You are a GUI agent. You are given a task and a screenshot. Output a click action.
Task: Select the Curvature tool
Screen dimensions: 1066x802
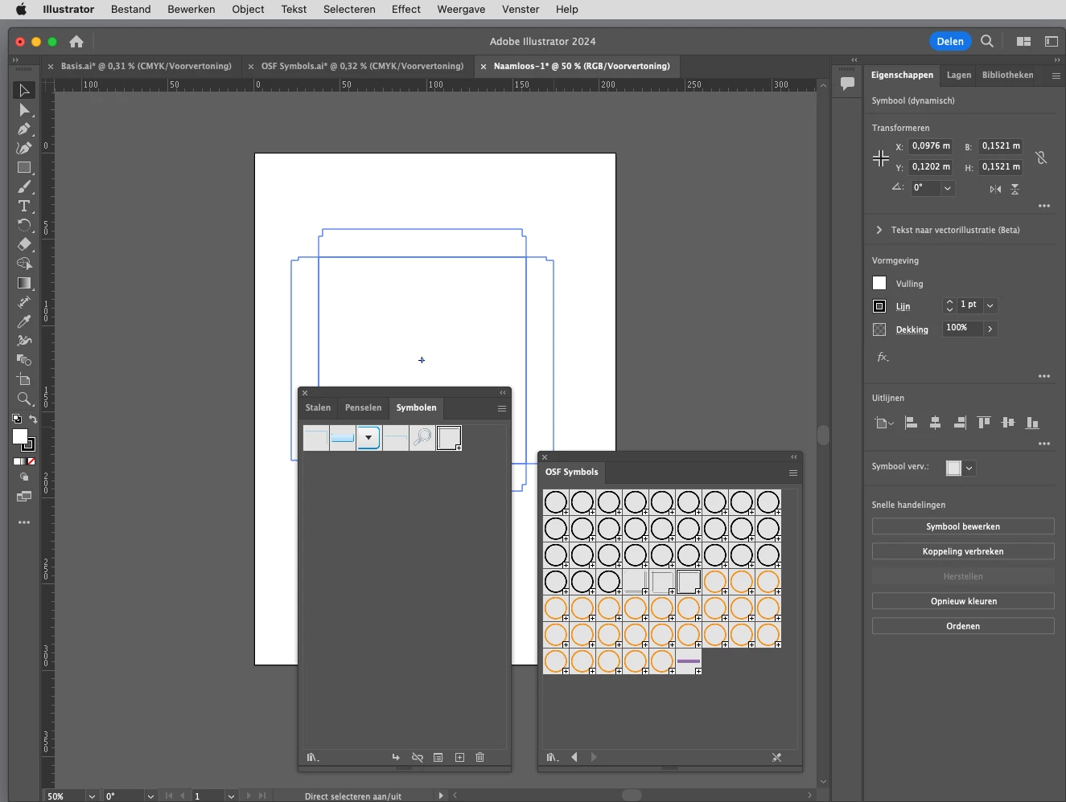point(24,148)
